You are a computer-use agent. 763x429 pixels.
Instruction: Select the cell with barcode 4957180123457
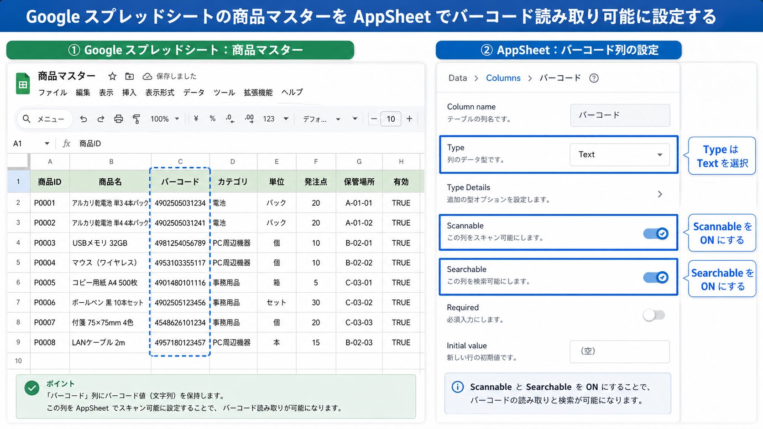coord(180,342)
